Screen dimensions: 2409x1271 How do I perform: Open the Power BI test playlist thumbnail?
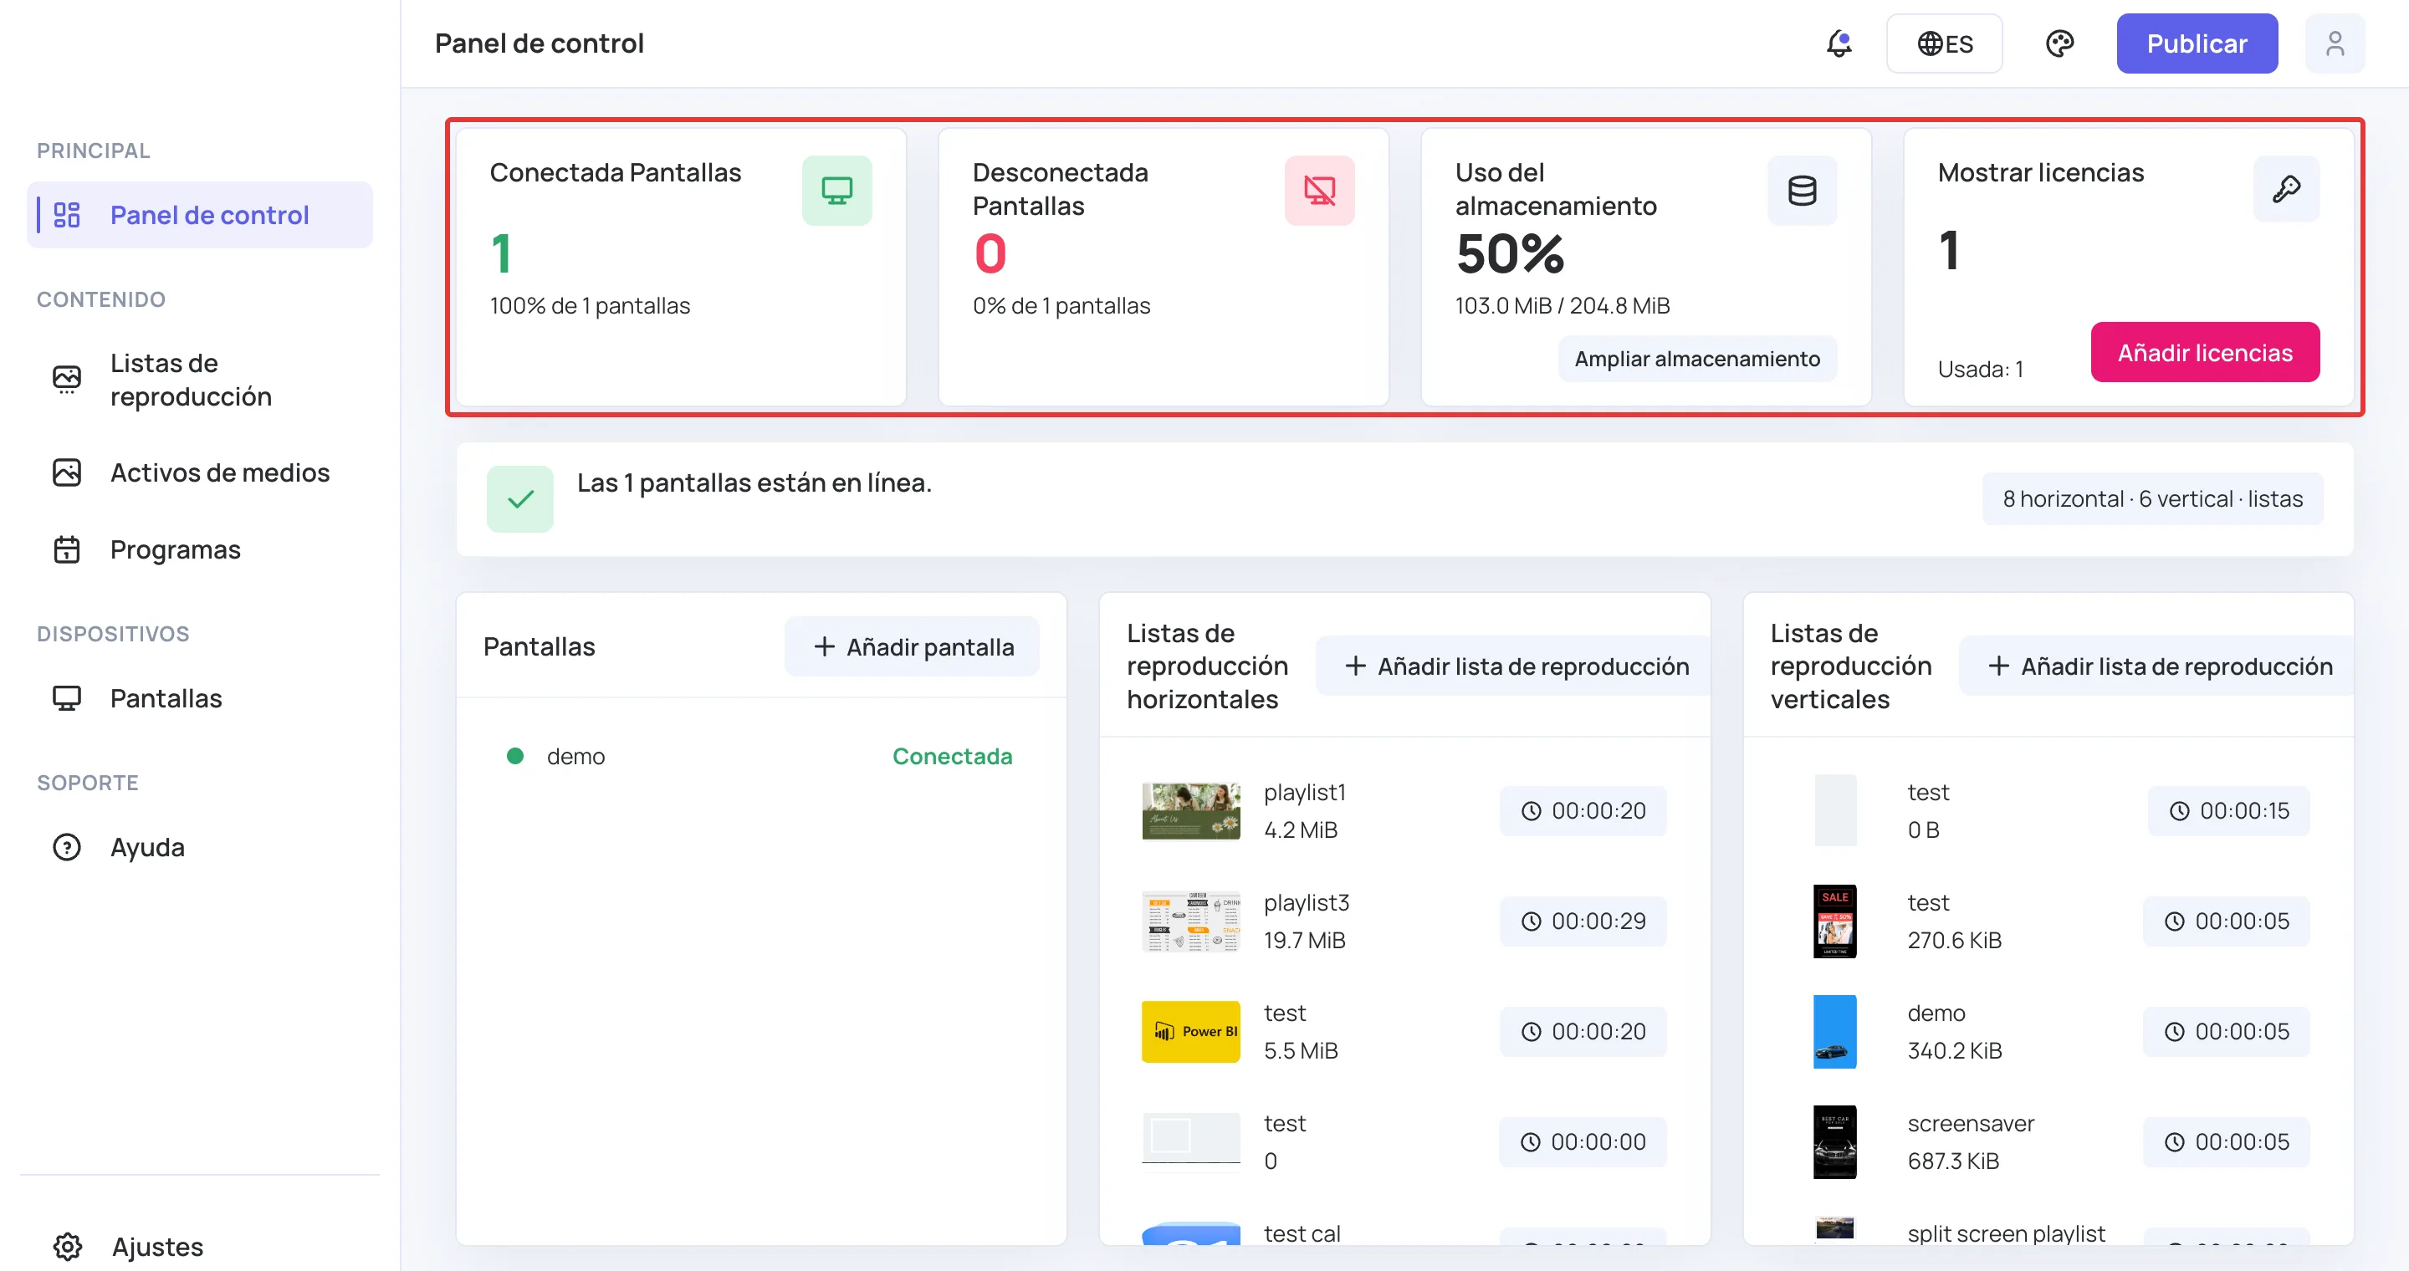point(1190,1032)
